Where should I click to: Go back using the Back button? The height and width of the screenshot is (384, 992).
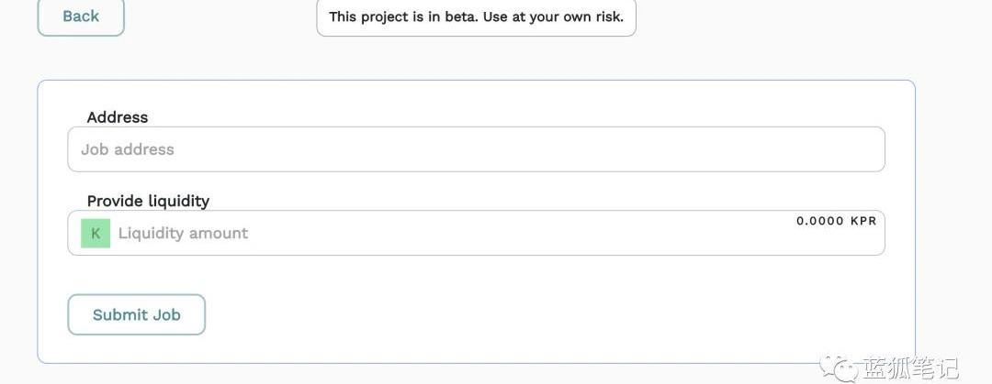[x=81, y=16]
